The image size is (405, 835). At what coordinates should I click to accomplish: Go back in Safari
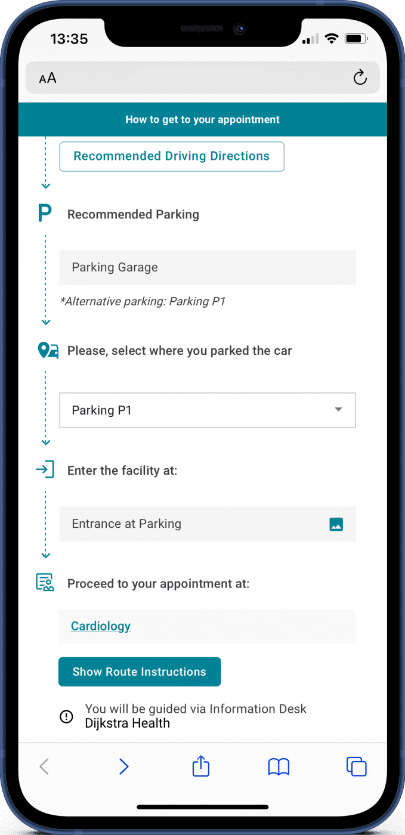[44, 766]
